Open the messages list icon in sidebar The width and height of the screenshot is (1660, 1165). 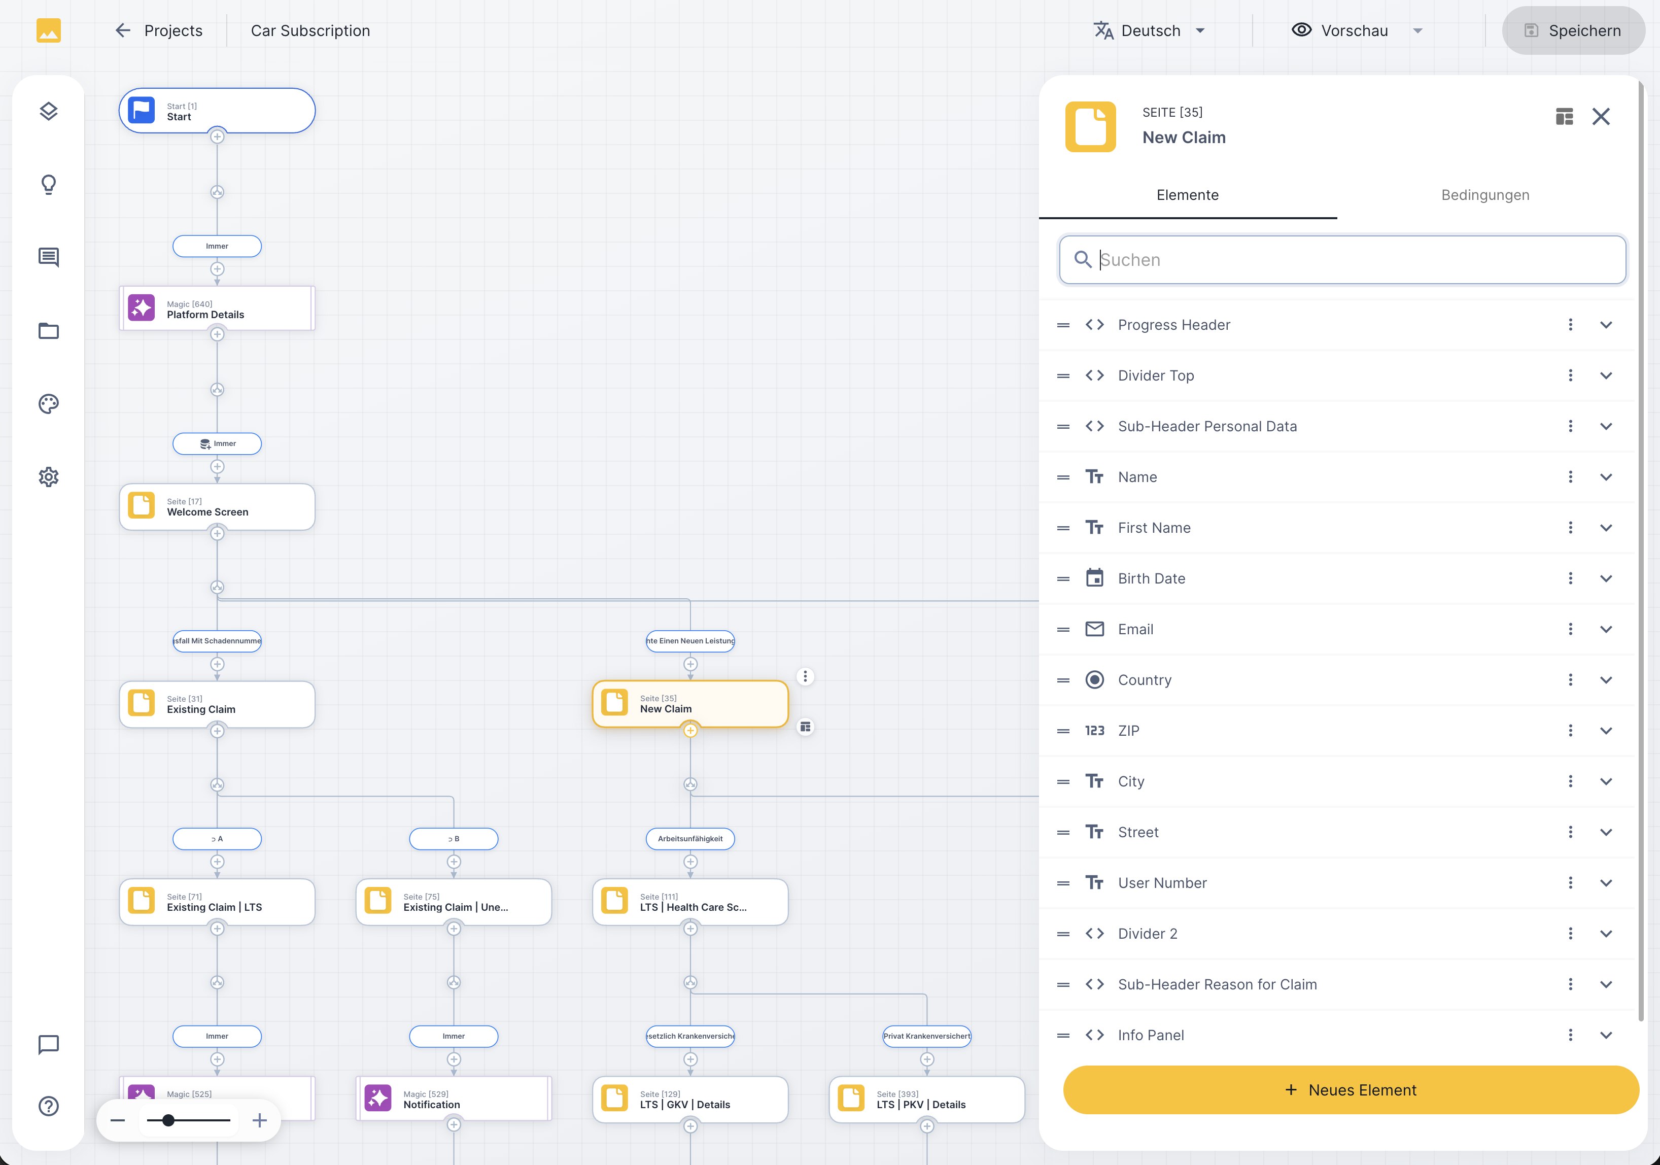[48, 257]
